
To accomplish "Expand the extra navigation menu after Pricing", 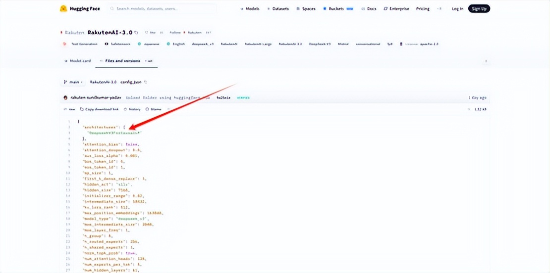I will coord(440,9).
